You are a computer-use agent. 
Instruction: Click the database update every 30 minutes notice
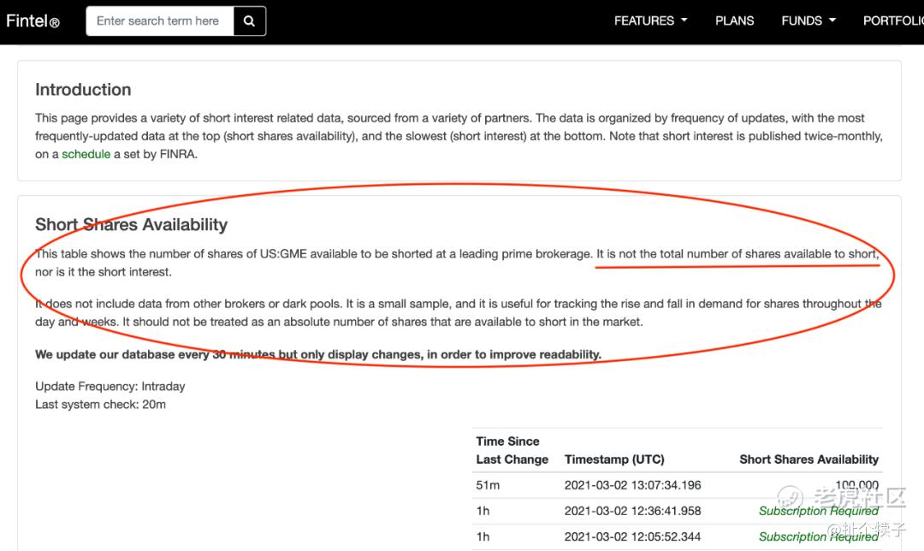pyautogui.click(x=318, y=354)
